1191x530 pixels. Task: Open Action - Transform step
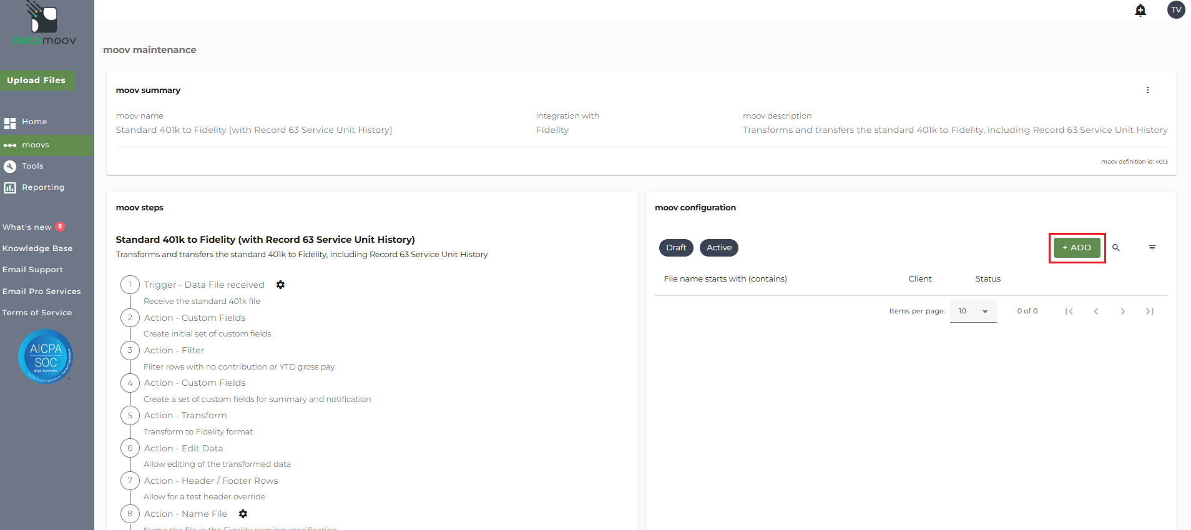(185, 415)
